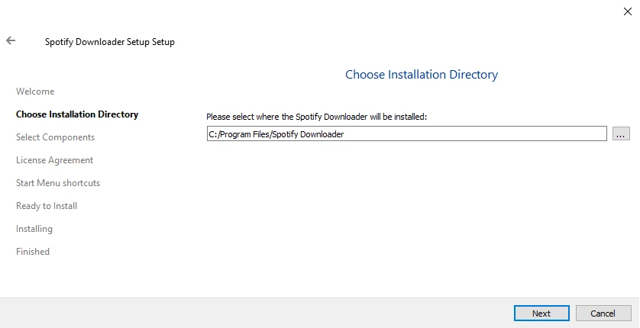Select the License Agreement step

tap(55, 160)
